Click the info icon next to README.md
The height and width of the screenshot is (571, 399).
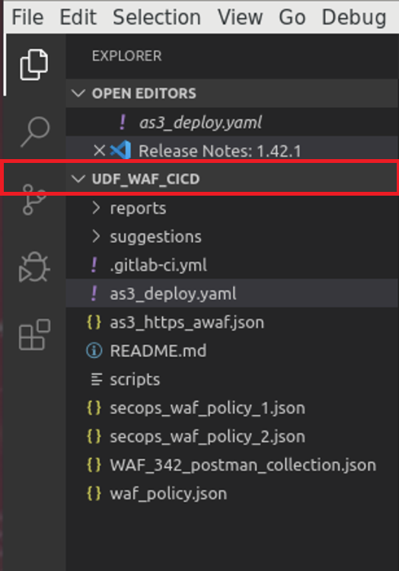coord(94,351)
